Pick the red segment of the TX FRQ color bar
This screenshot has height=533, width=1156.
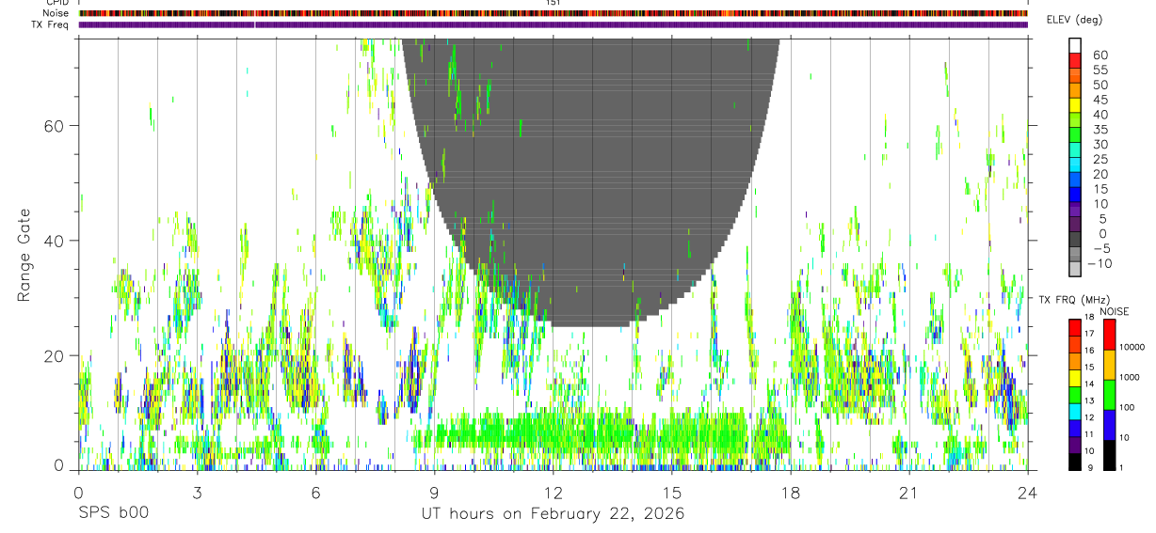coord(1075,326)
